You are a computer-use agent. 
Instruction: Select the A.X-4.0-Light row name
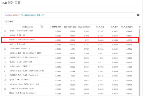17,44
